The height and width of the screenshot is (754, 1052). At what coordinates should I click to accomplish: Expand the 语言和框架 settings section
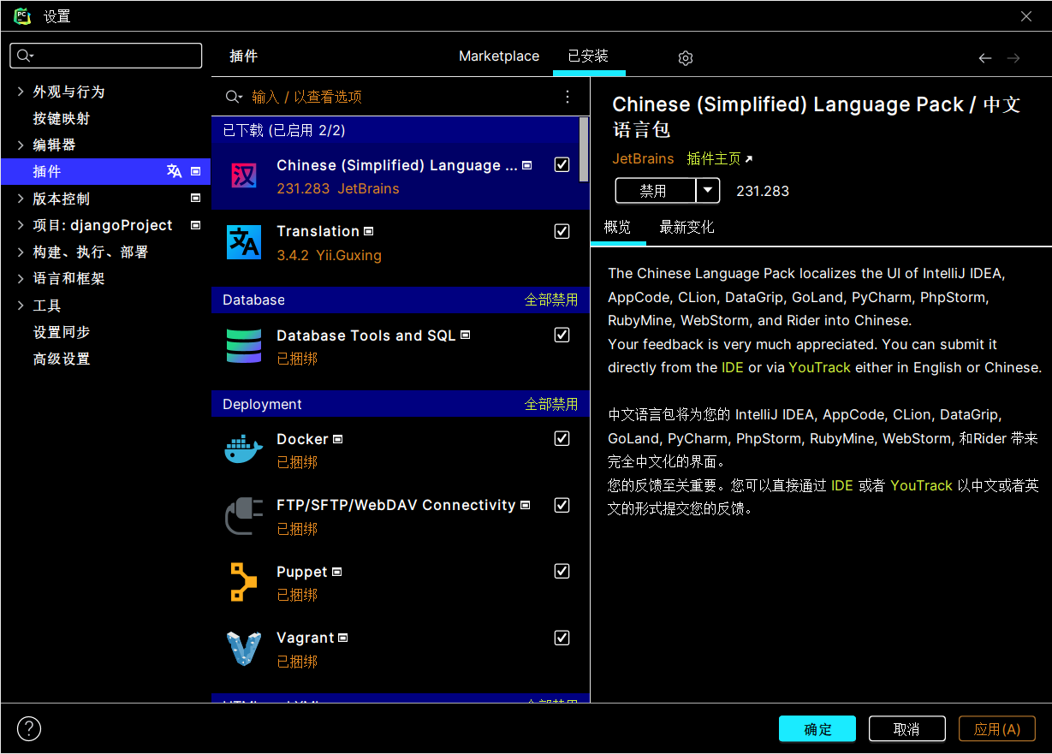tap(21, 279)
